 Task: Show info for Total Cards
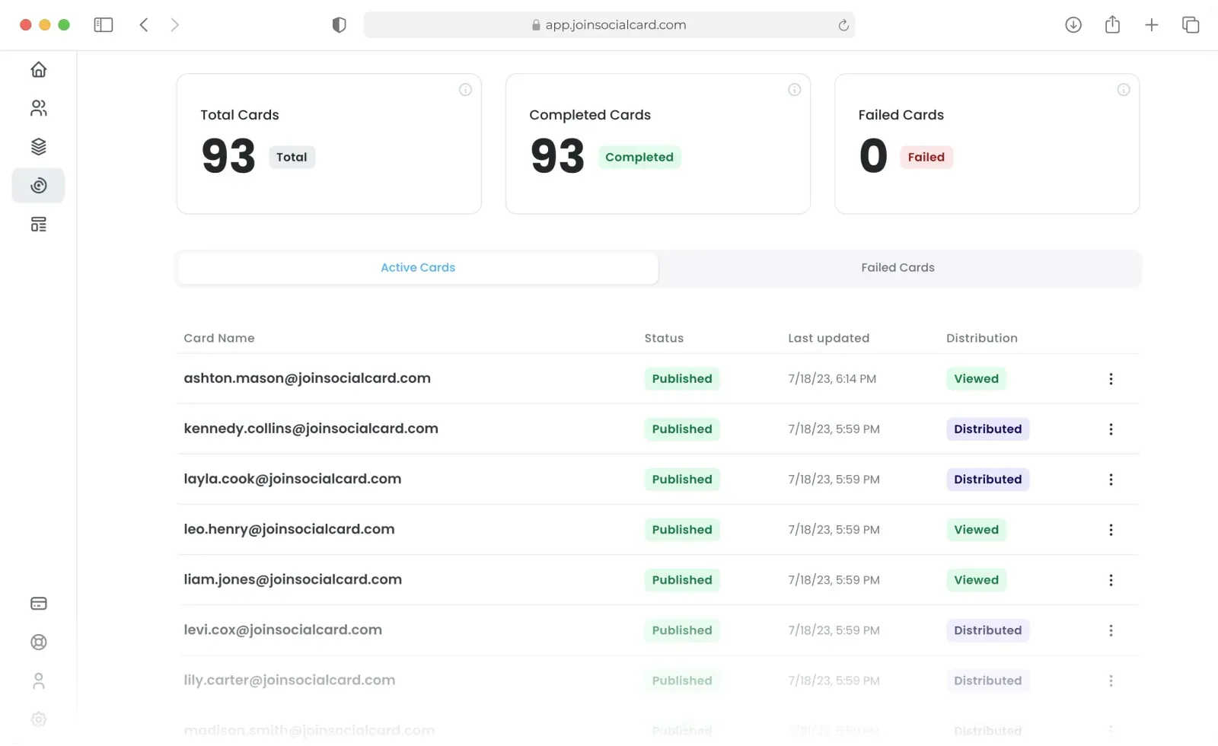pos(465,90)
